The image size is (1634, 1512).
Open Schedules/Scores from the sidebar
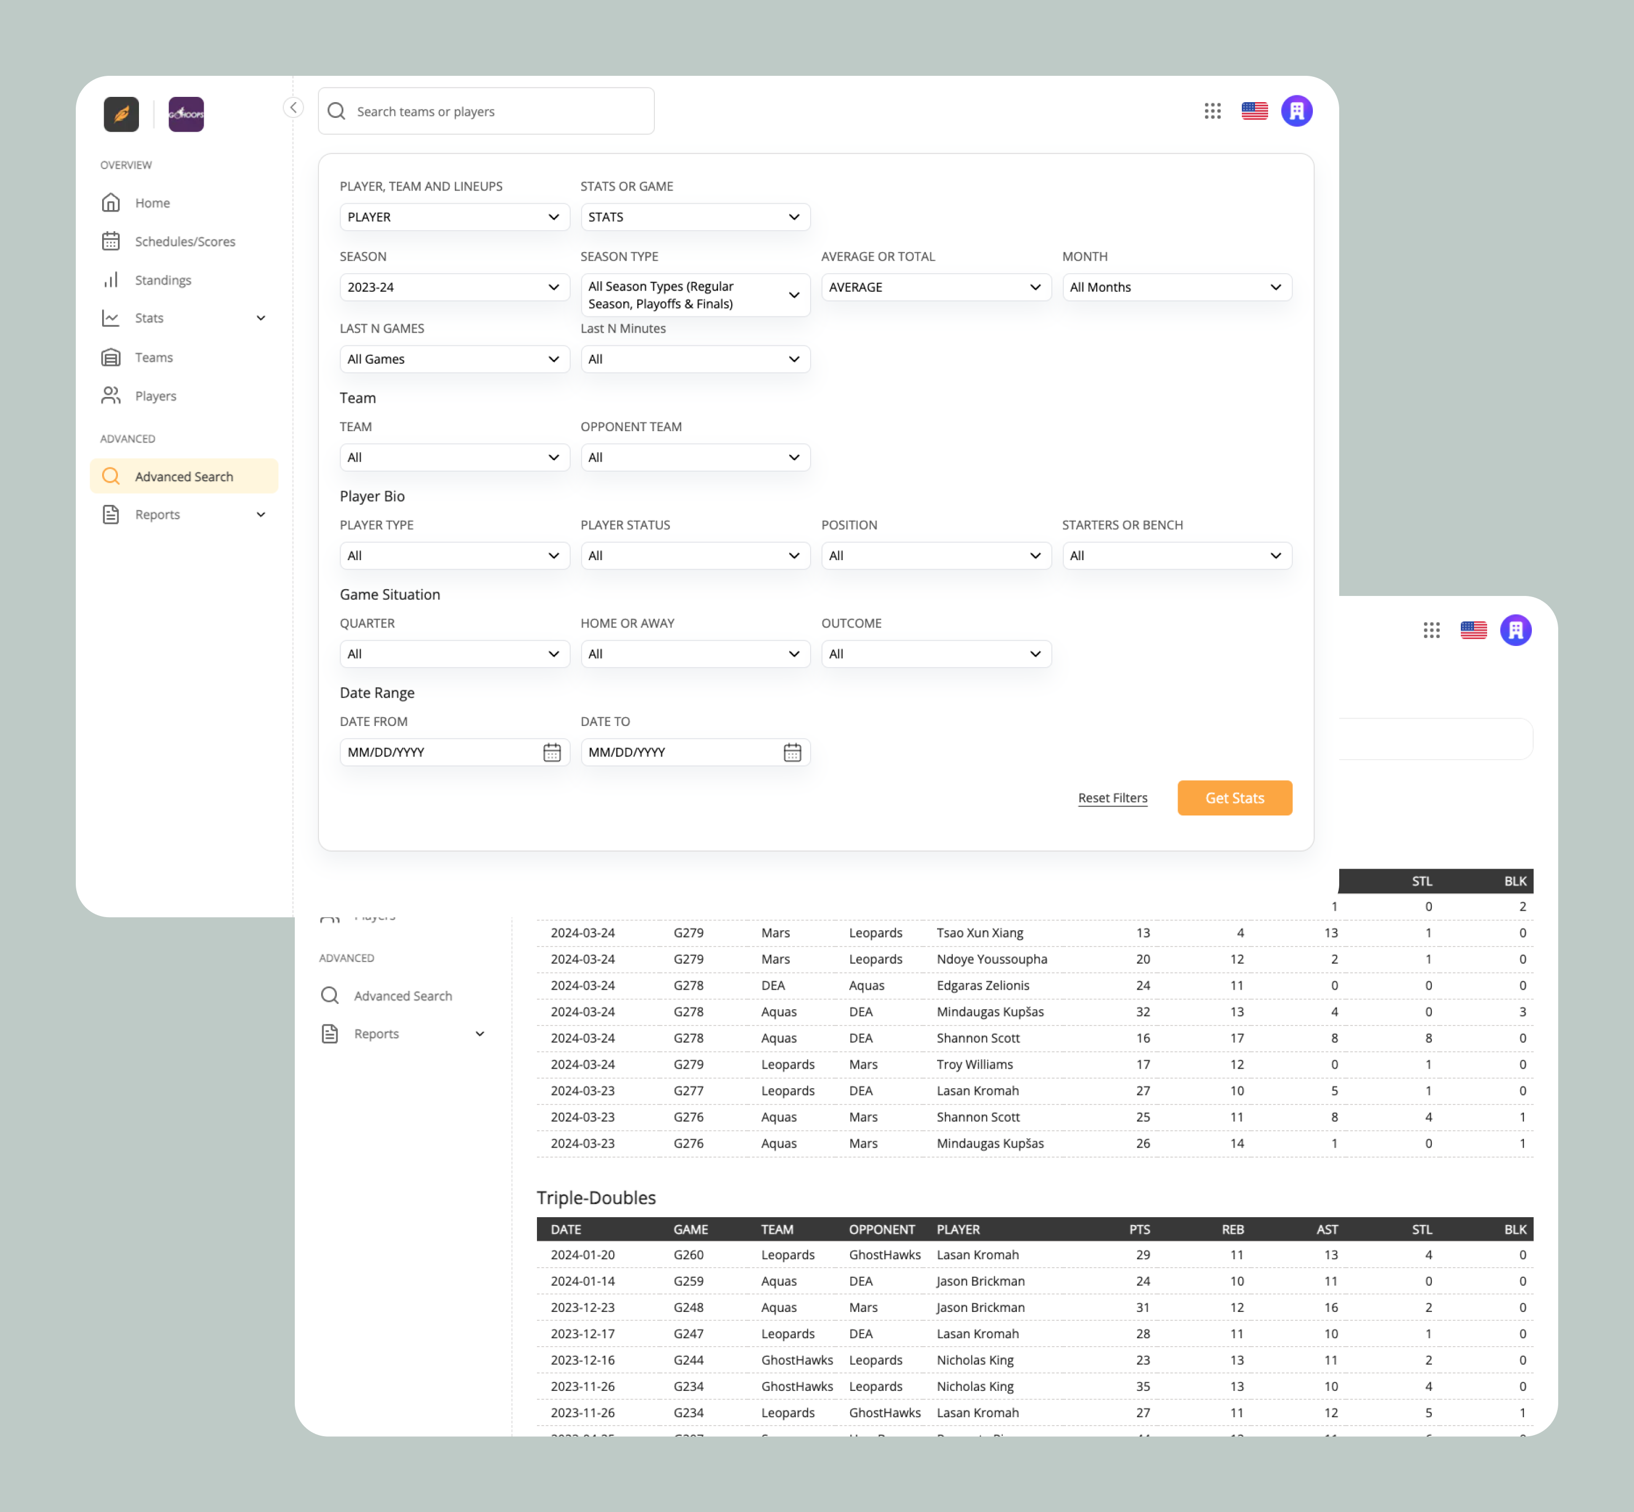[111, 241]
